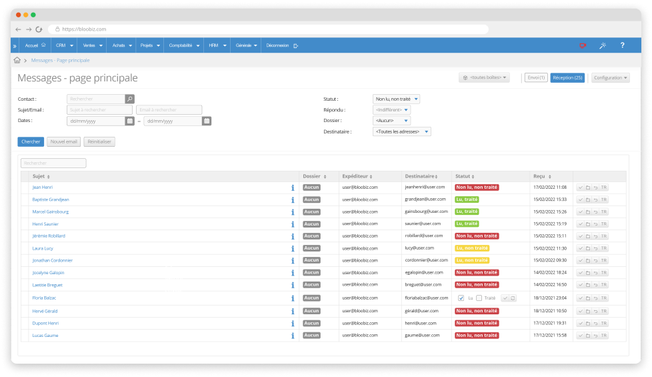Image resolution: width=652 pixels, height=377 pixels.
Task: Click the contact search magnifier icon
Action: click(130, 99)
